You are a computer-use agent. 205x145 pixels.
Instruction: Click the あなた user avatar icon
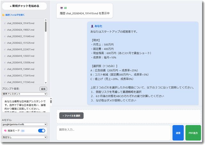(92, 26)
